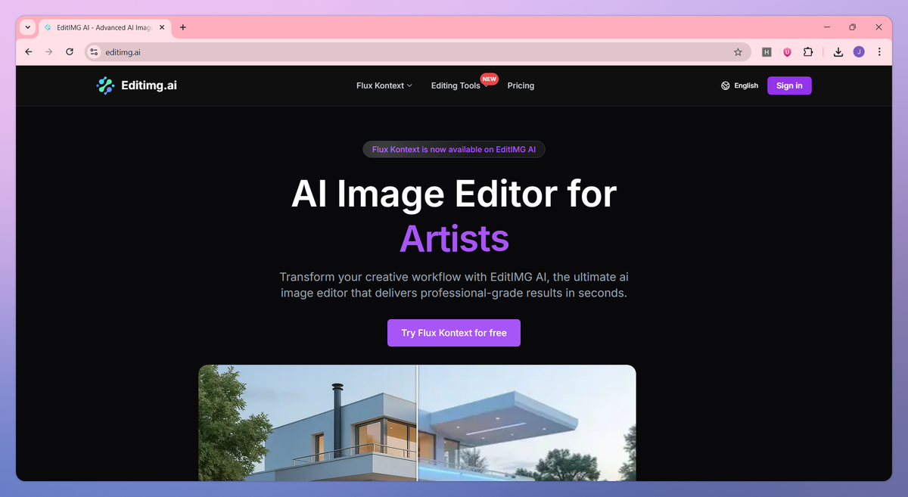Click the Editimg.ai logo icon
Image resolution: width=908 pixels, height=497 pixels.
click(x=105, y=85)
